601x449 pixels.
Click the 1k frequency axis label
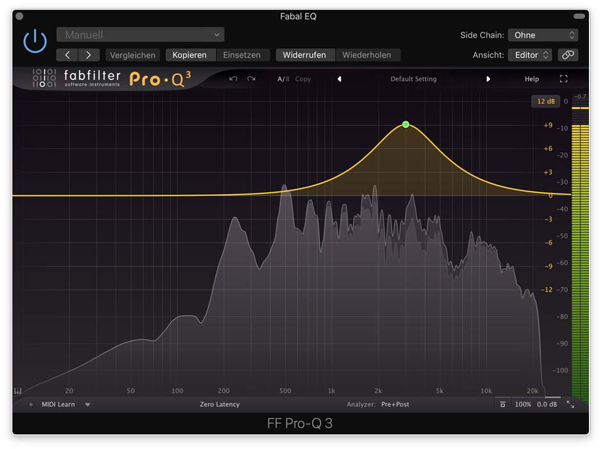331,391
